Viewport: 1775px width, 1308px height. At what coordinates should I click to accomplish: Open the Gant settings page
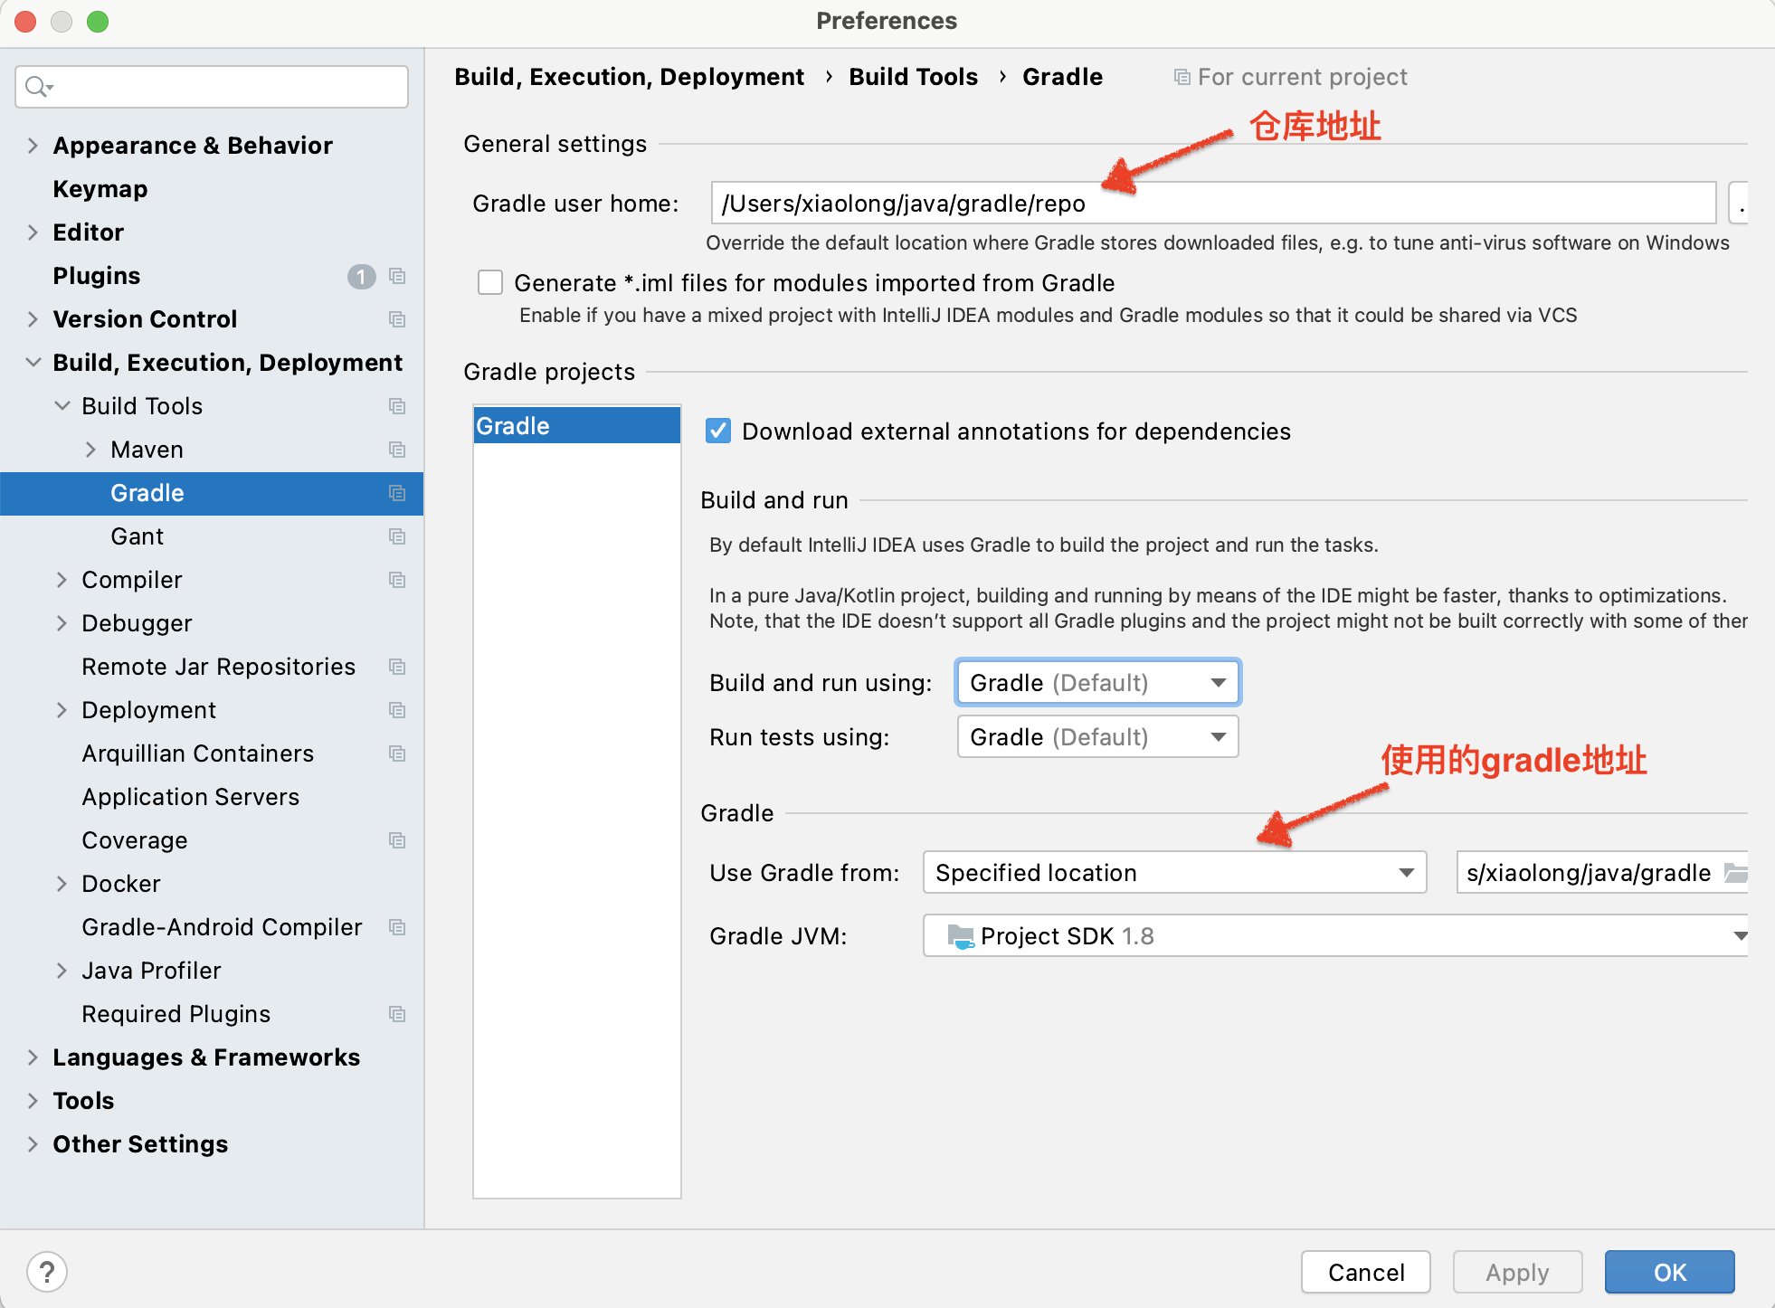tap(138, 536)
